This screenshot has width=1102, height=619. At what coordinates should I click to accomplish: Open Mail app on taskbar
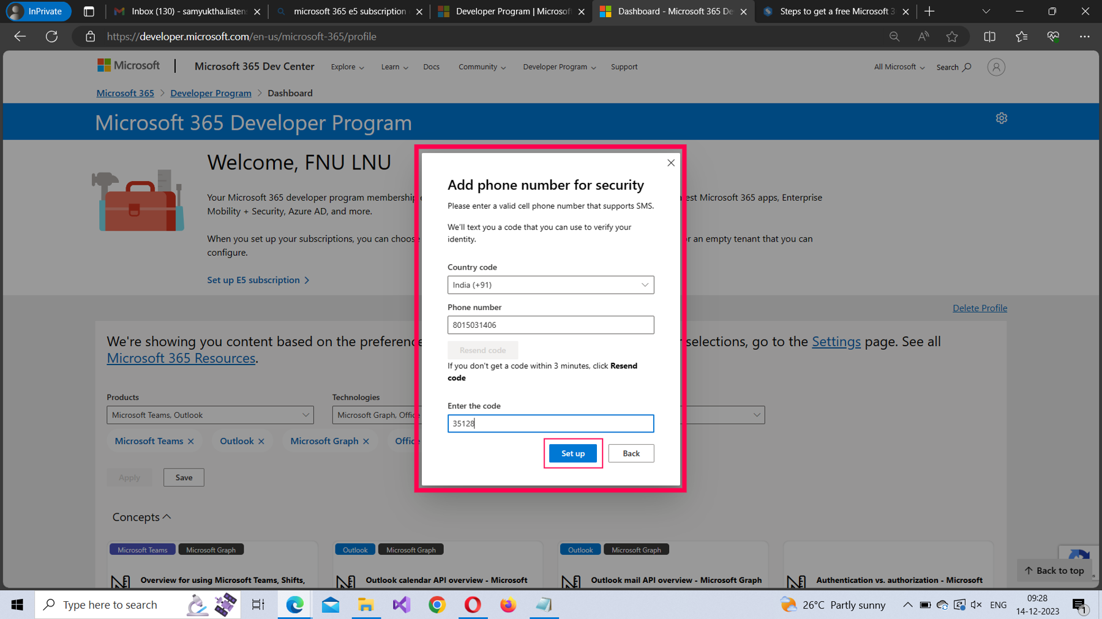331,605
